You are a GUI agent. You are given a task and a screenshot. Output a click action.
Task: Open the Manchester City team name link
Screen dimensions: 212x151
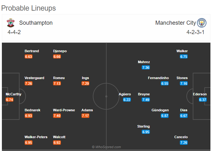[x=176, y=23]
